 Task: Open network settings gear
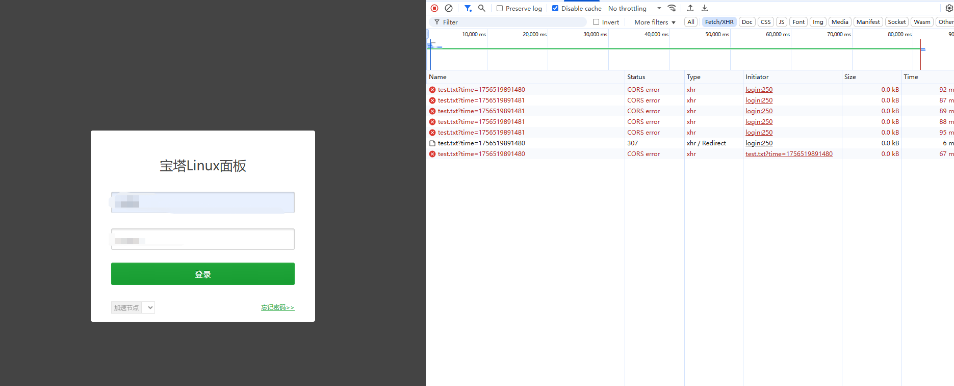[949, 8]
